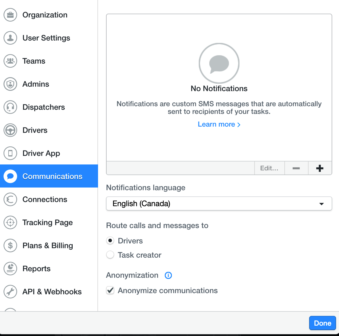
Task: Select Task creator radio option
Action: click(x=110, y=255)
